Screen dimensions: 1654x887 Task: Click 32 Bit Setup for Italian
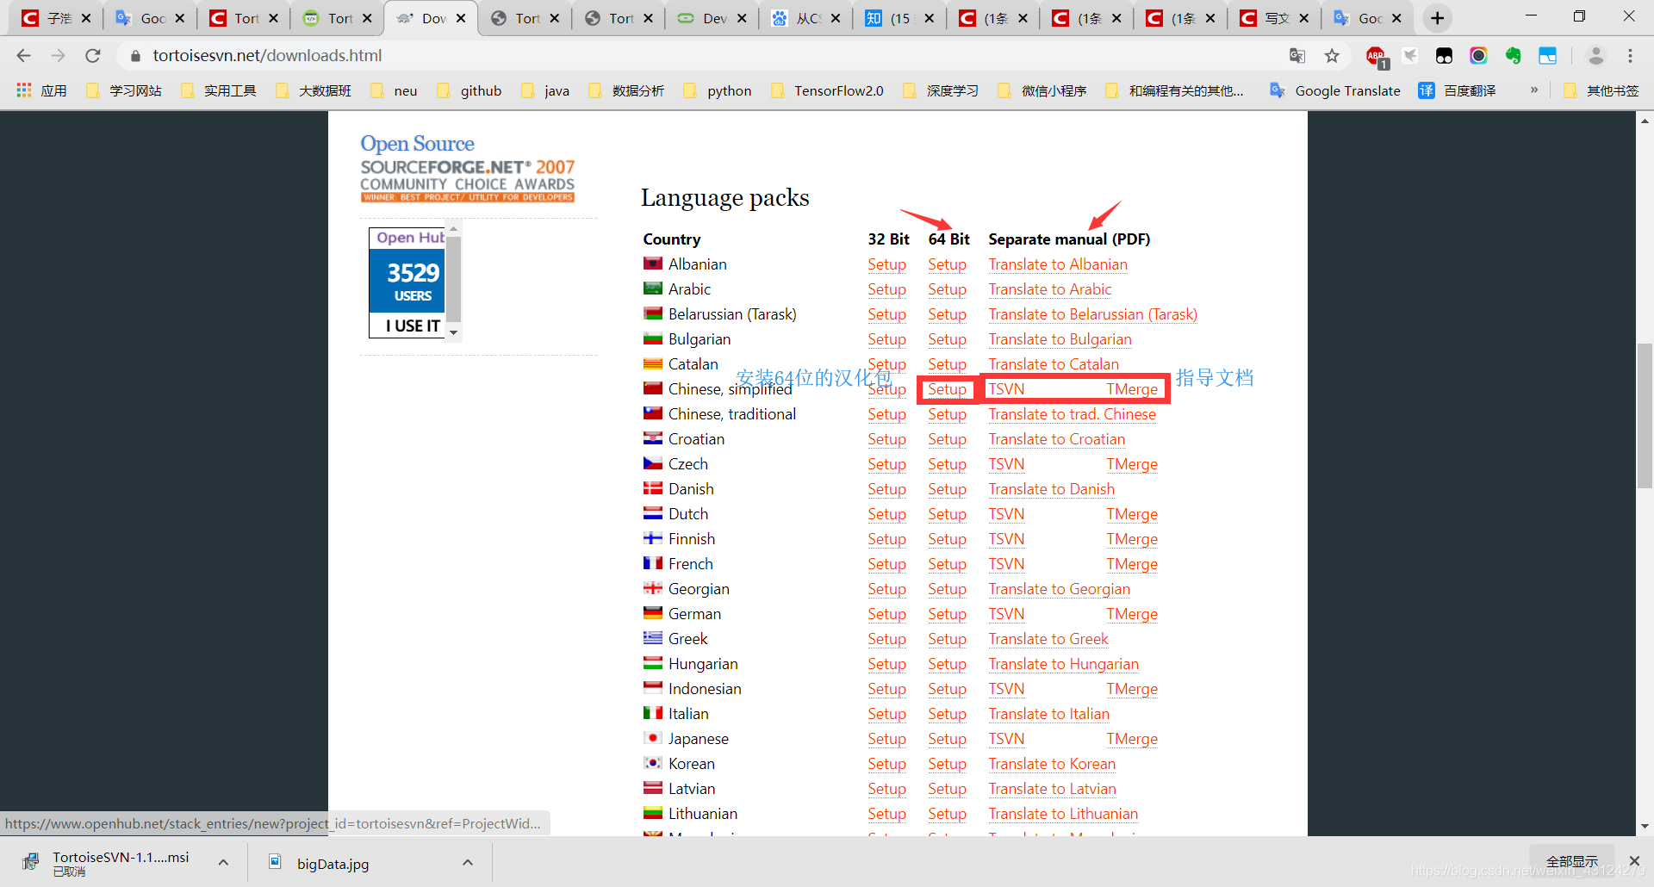pyautogui.click(x=886, y=714)
